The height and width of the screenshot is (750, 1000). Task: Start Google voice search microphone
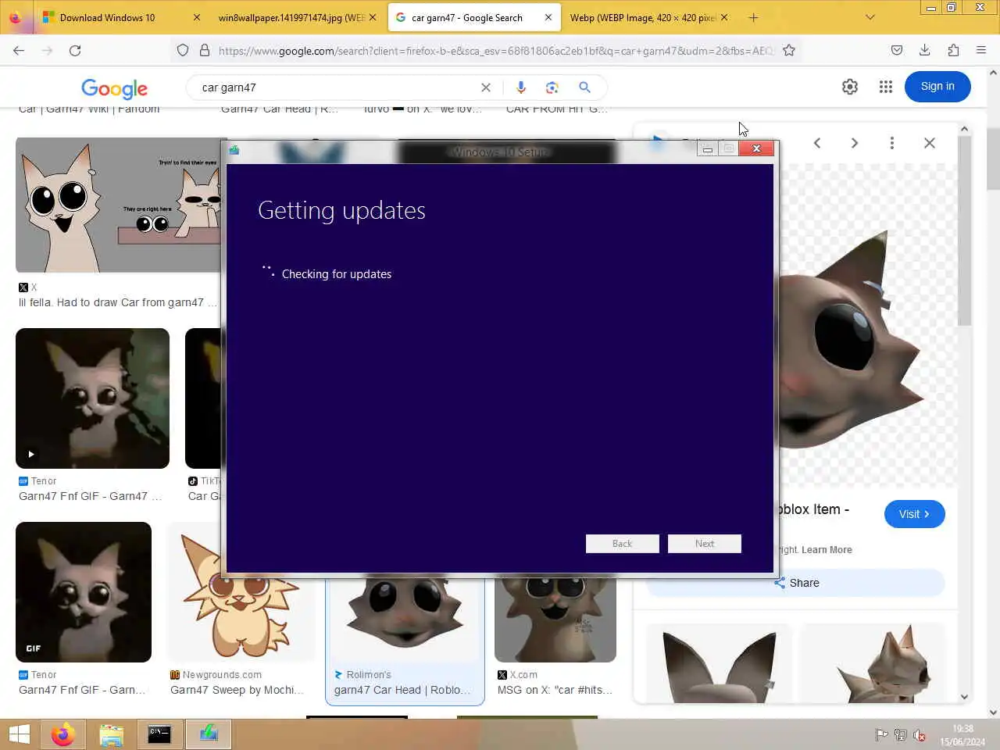tap(521, 87)
